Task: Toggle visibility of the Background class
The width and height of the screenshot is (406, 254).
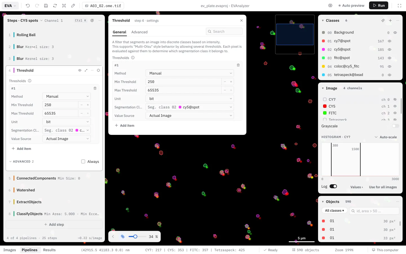Action: coord(395,32)
